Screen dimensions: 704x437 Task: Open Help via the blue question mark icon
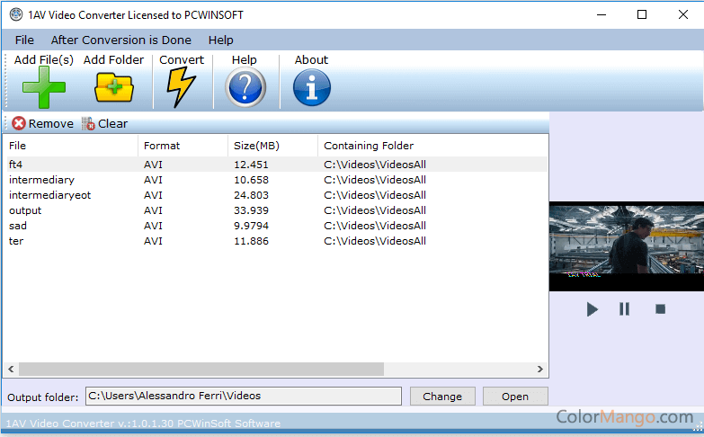point(245,87)
